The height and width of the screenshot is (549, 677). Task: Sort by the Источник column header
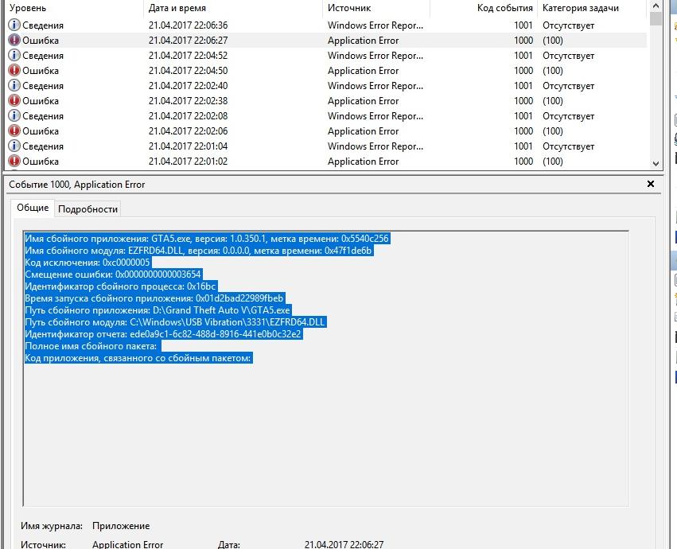(x=376, y=8)
